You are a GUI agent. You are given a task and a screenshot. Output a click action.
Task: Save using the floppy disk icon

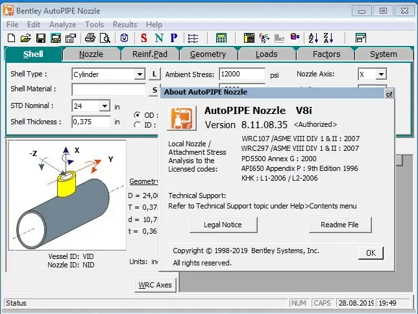click(41, 38)
